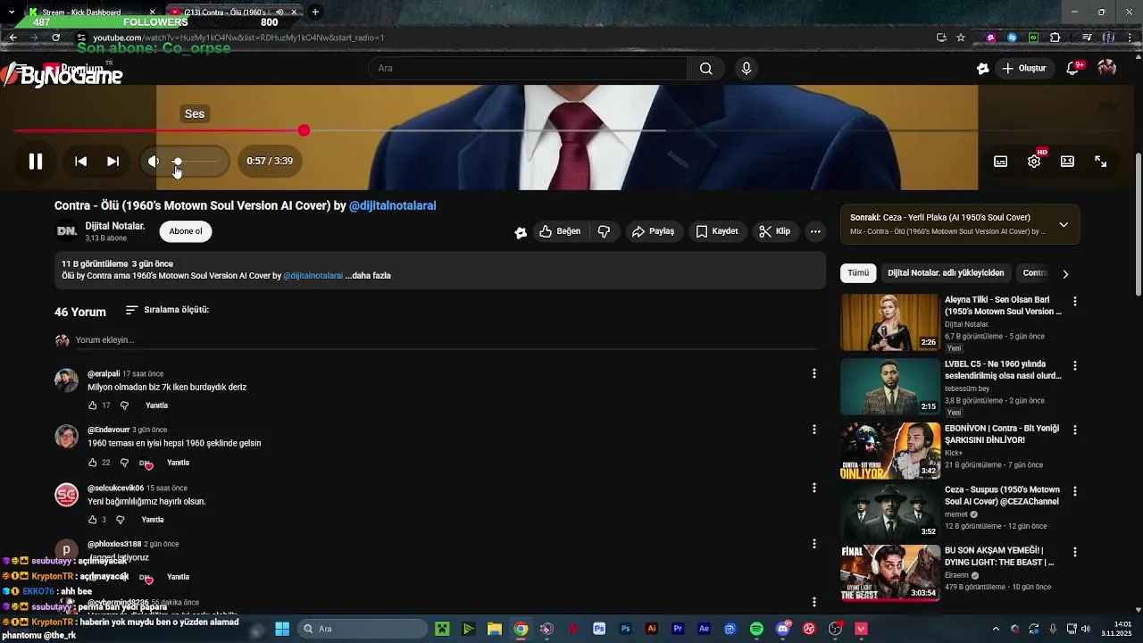Screen dimensions: 1143x643
Task: Open the Oluştur create button
Action: (x=1023, y=69)
